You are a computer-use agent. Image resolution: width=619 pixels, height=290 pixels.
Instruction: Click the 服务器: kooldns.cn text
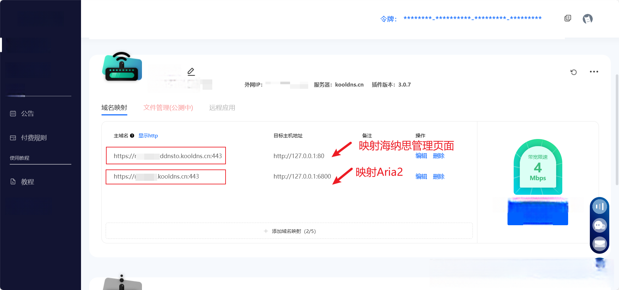click(339, 85)
